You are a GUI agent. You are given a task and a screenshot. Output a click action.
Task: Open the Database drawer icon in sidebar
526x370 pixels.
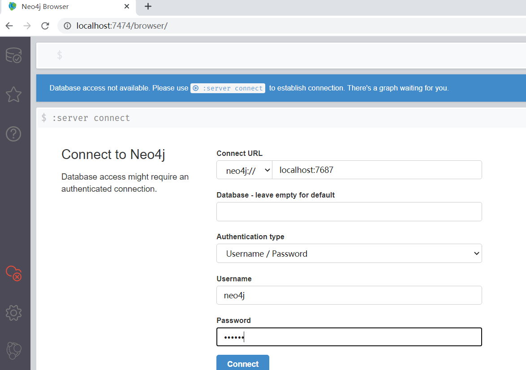[x=14, y=55]
